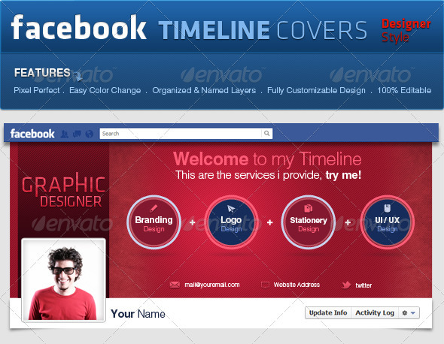Click the twitter bird icon
Viewport: 444px width, 344px height.
click(x=346, y=285)
